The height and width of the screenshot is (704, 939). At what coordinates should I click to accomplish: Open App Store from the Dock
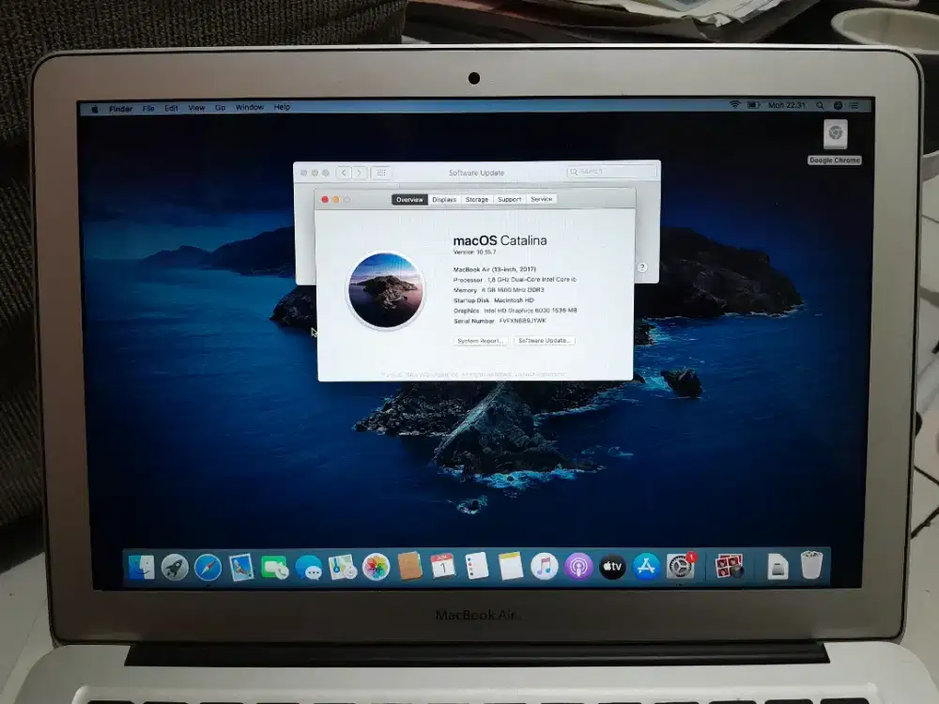pos(646,566)
